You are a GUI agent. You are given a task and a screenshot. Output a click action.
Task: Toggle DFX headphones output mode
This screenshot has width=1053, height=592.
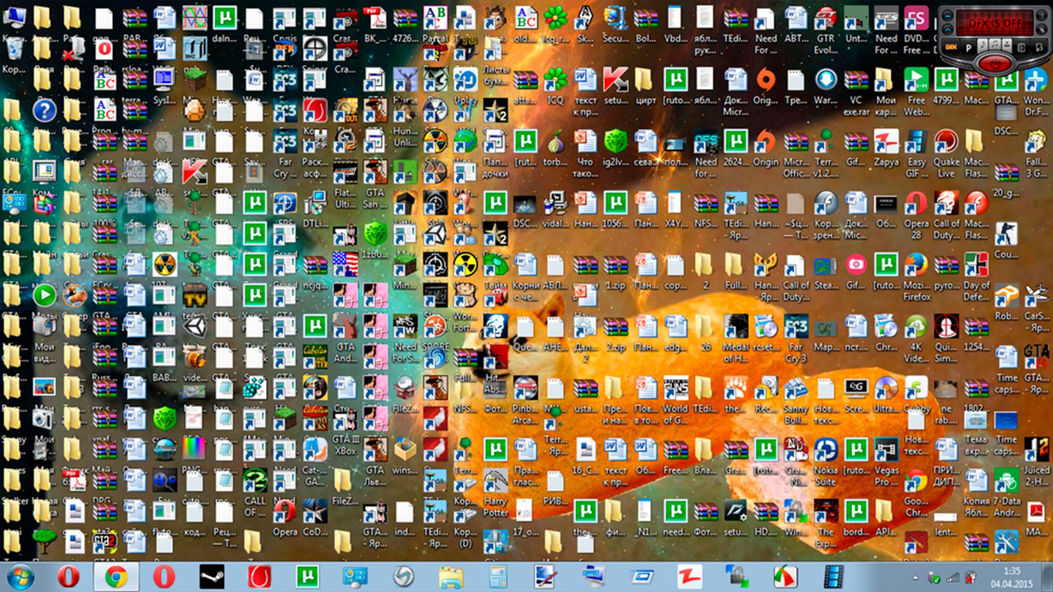pos(1039,48)
